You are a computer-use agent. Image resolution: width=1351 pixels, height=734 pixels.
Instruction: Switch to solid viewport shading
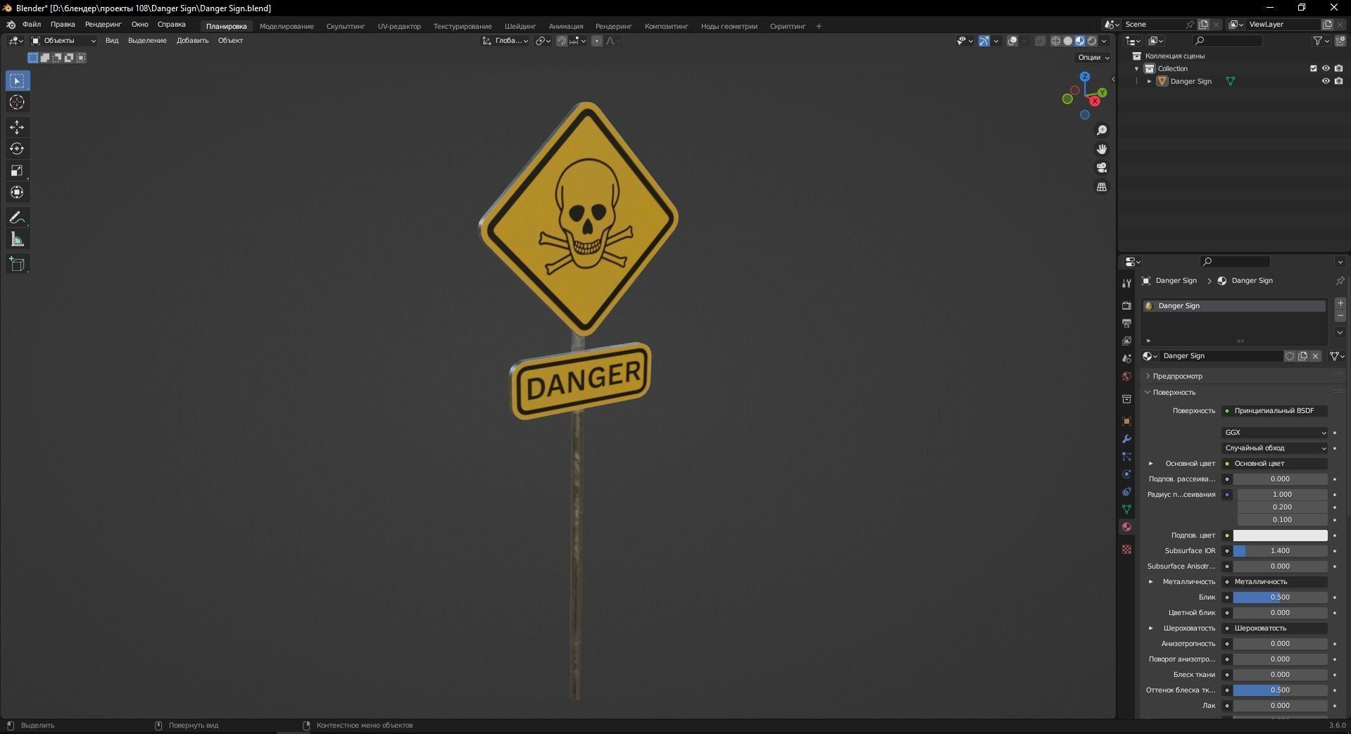pos(1068,41)
